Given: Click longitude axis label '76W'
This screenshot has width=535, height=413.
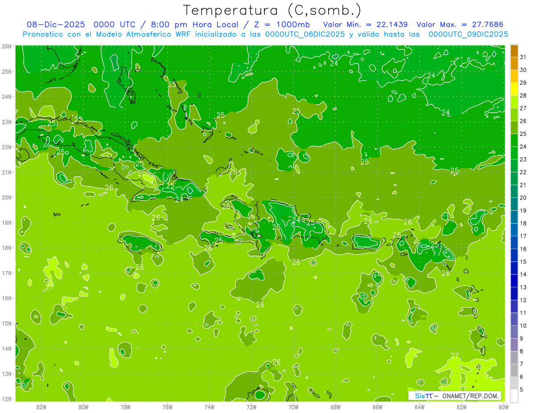Looking at the screenshot, I should click(168, 407).
